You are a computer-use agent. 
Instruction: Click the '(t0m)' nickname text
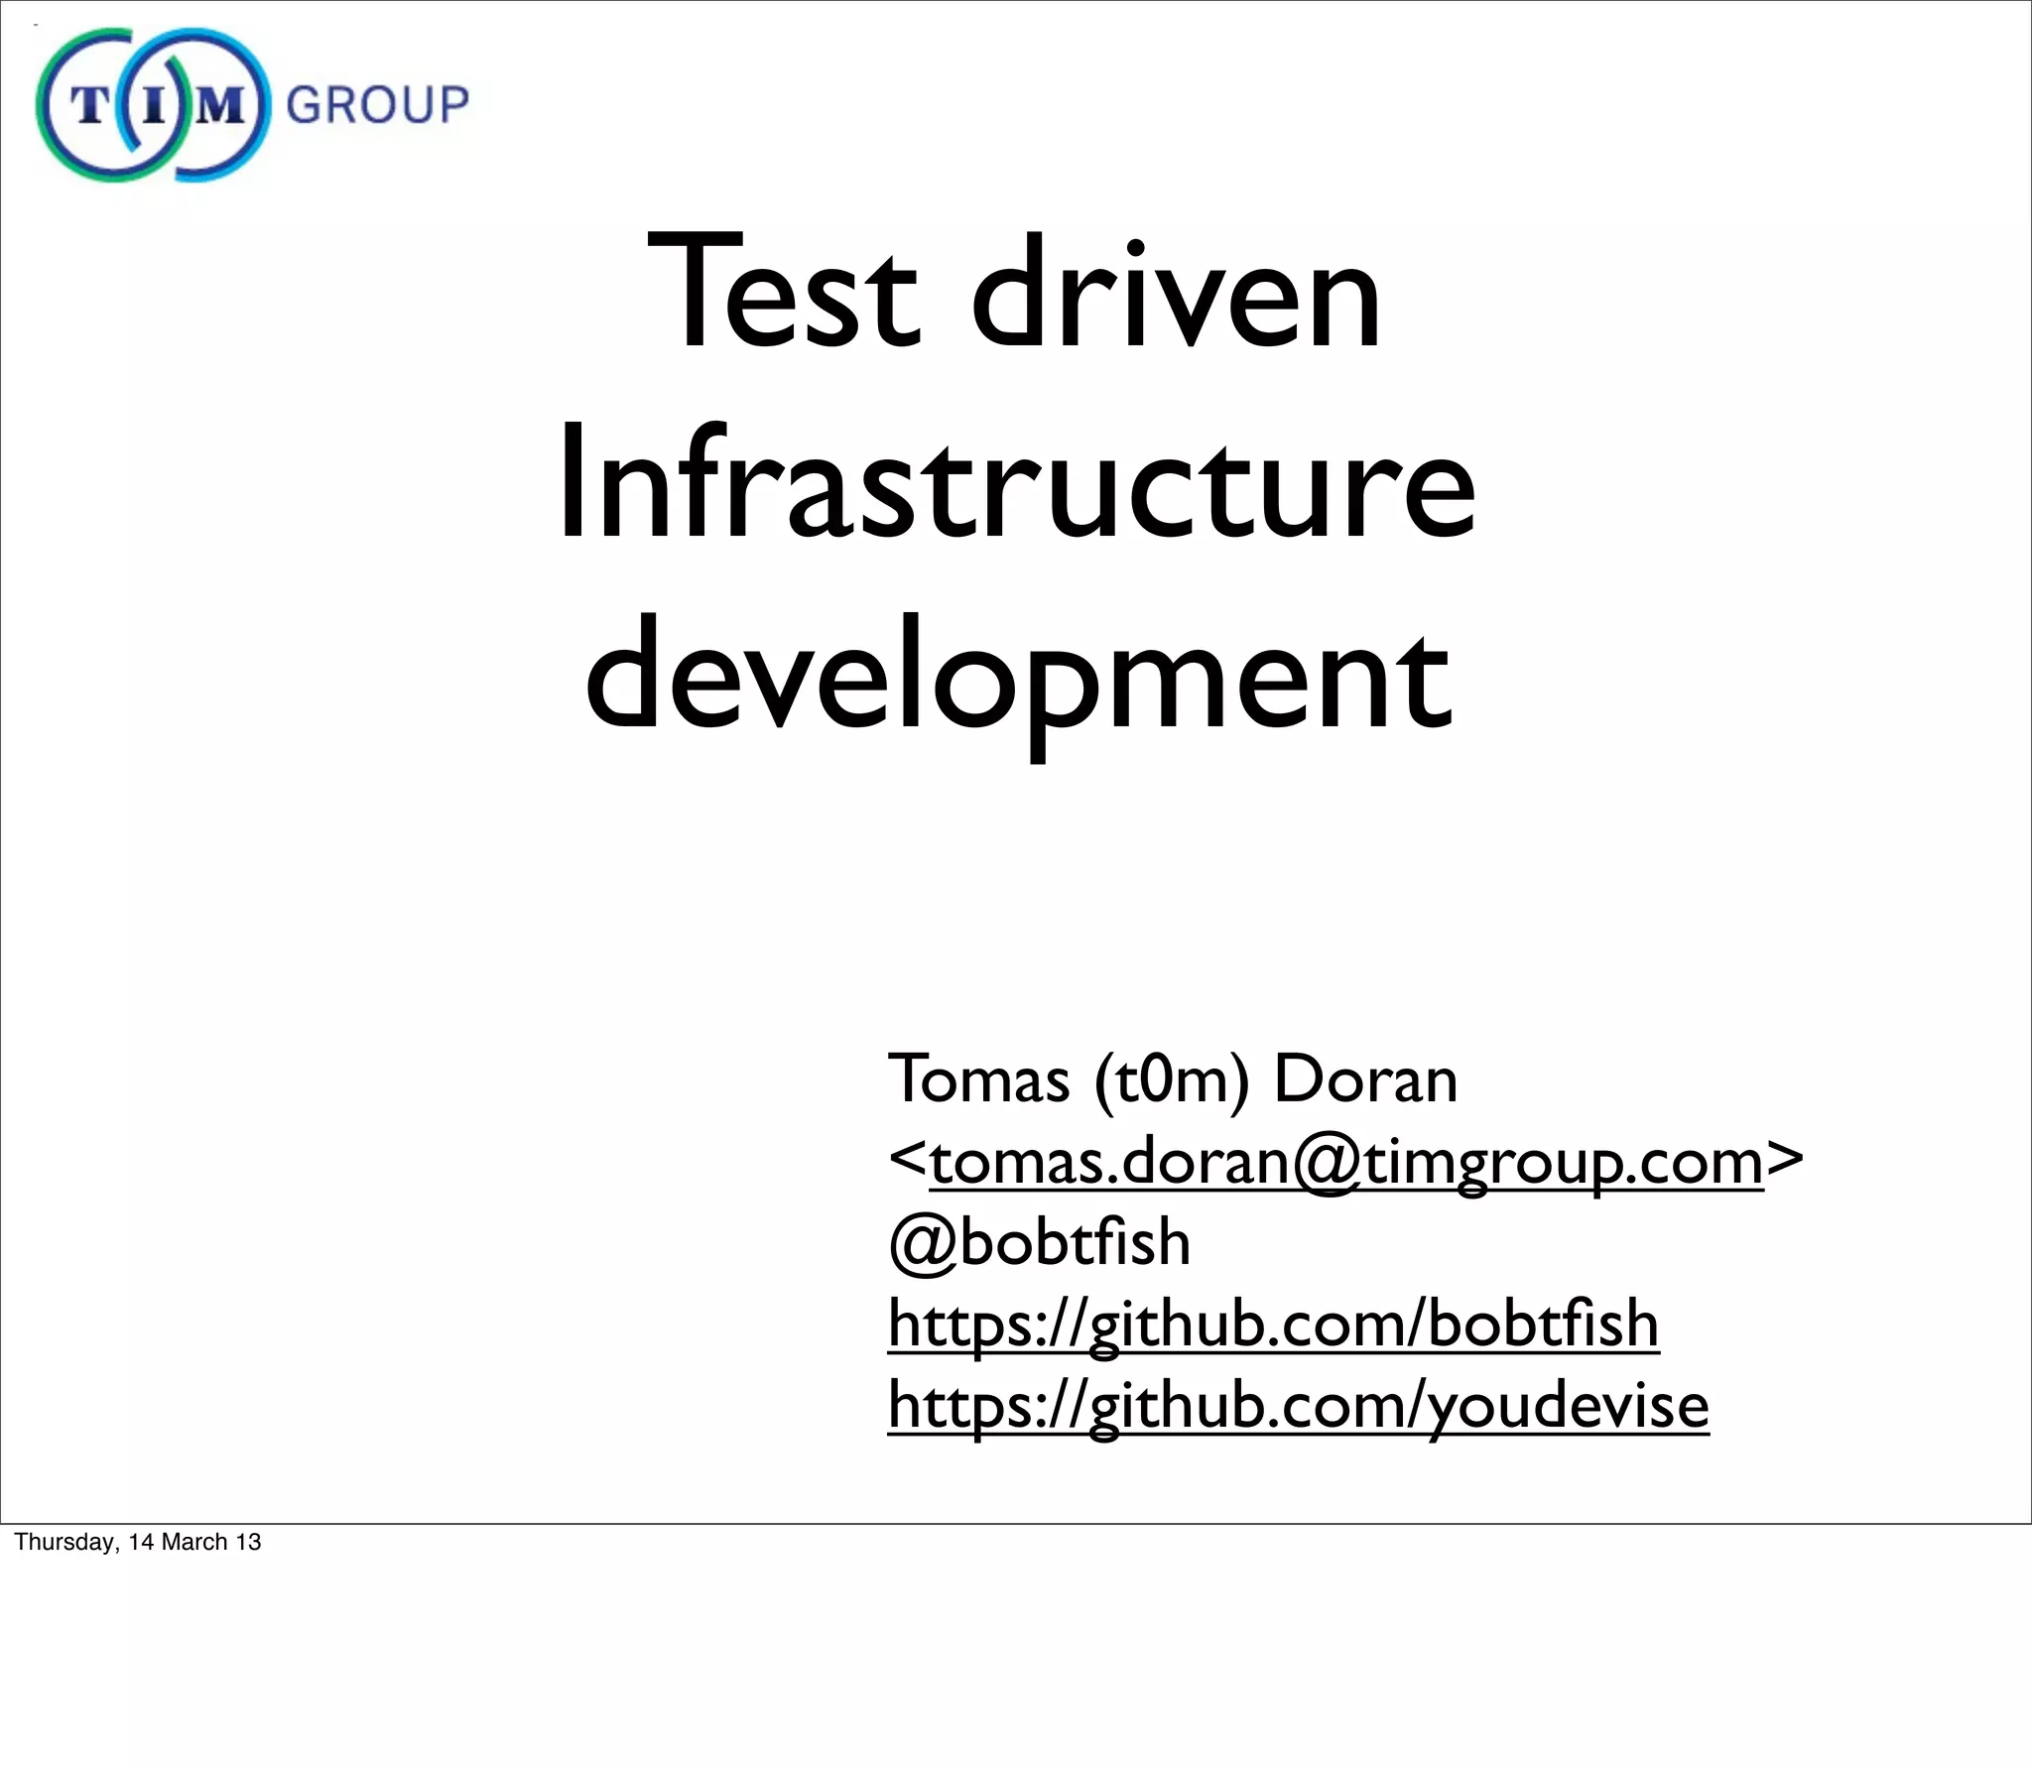tap(1172, 1079)
